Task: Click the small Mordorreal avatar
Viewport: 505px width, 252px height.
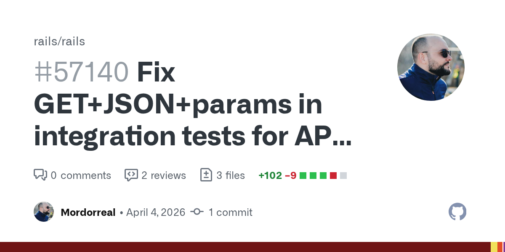Action: point(44,212)
